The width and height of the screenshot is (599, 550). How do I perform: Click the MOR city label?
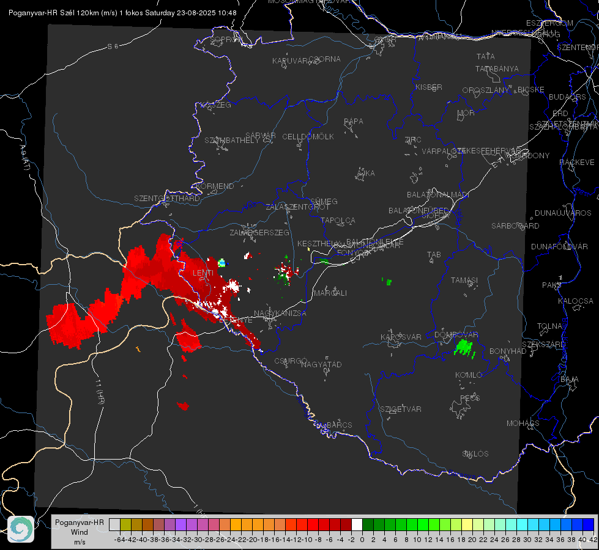[x=466, y=113]
